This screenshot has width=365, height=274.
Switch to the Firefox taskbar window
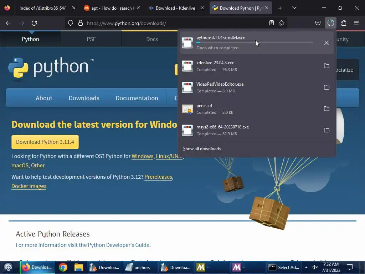[37, 267]
